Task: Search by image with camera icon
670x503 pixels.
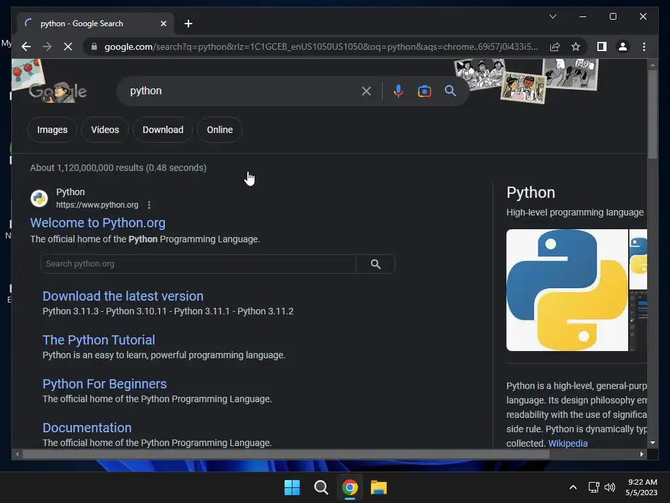Action: click(x=424, y=91)
